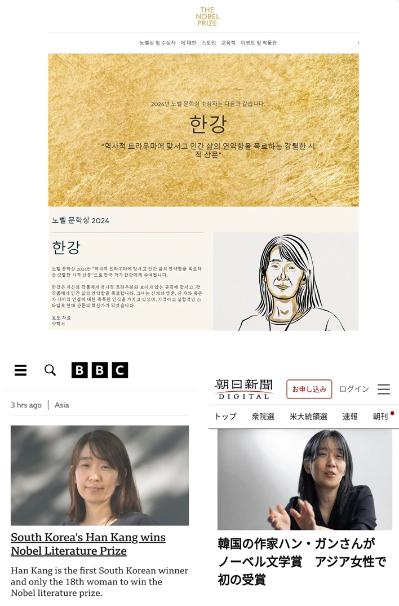Click the BBC logo

tap(100, 370)
